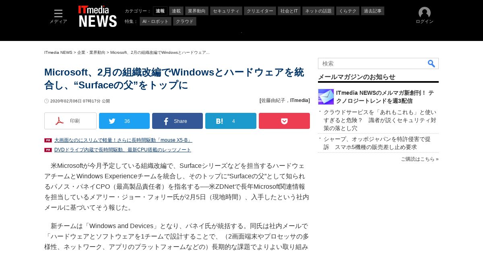Share the article on Twitter
The image size is (483, 253).
pyautogui.click(x=124, y=121)
